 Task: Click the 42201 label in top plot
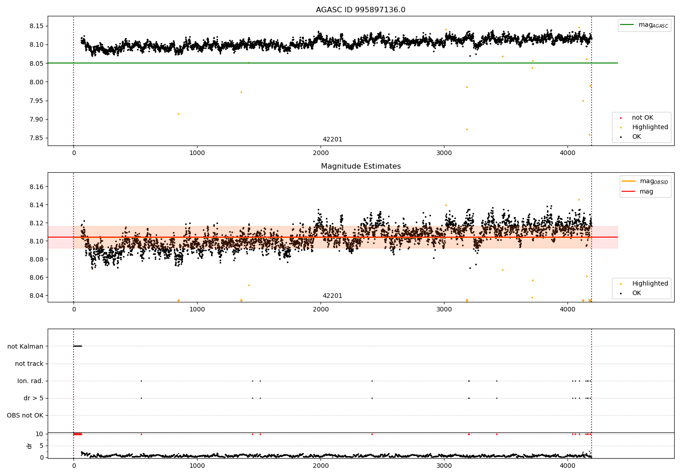[332, 140]
